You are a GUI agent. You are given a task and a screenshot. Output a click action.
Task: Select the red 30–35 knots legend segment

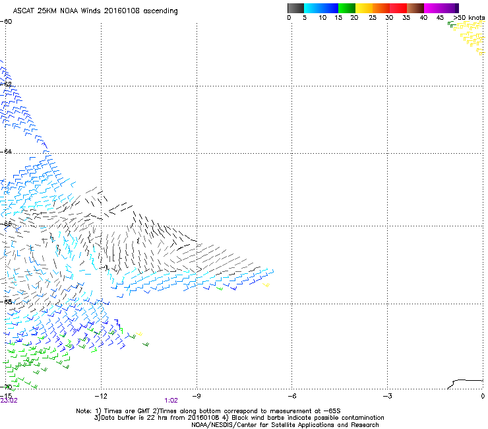[398, 8]
